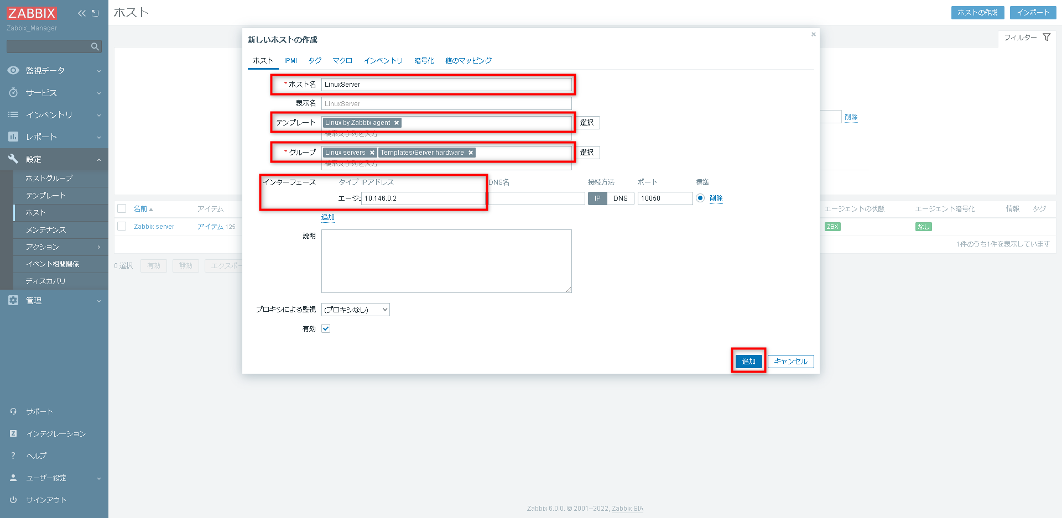The height and width of the screenshot is (518, 1062).
Task: Click the user settings person icon
Action: pos(13,478)
